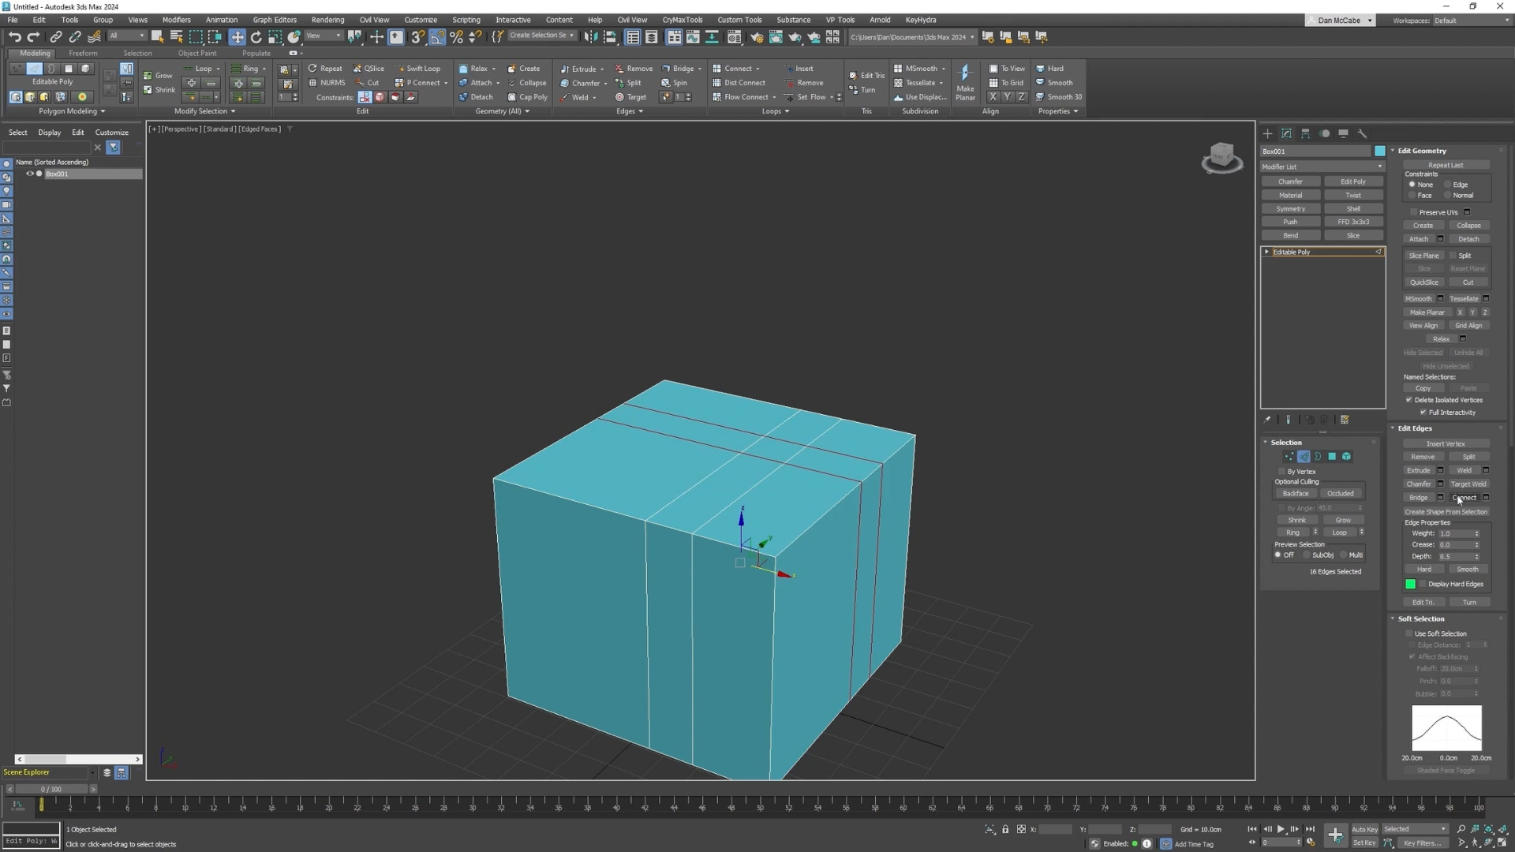Switch to the Freeform ribbon tab
The image size is (1515, 852).
(x=83, y=54)
